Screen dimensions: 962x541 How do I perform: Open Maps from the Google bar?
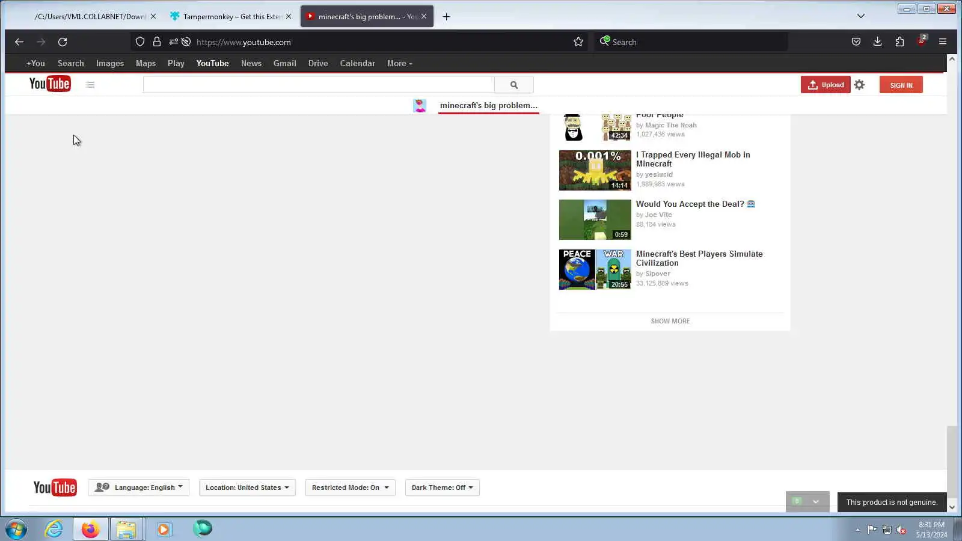click(x=146, y=64)
